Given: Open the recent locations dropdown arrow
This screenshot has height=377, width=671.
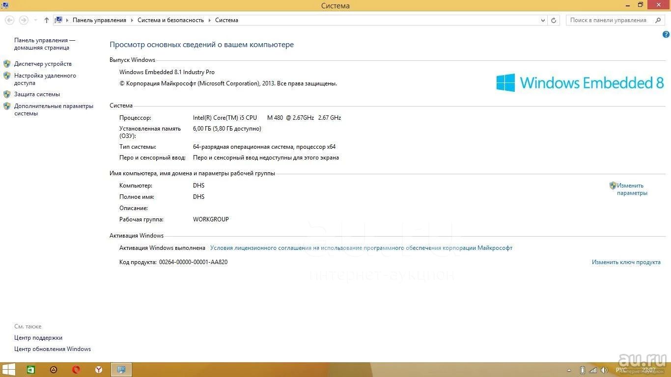Looking at the screenshot, I should click(35, 20).
